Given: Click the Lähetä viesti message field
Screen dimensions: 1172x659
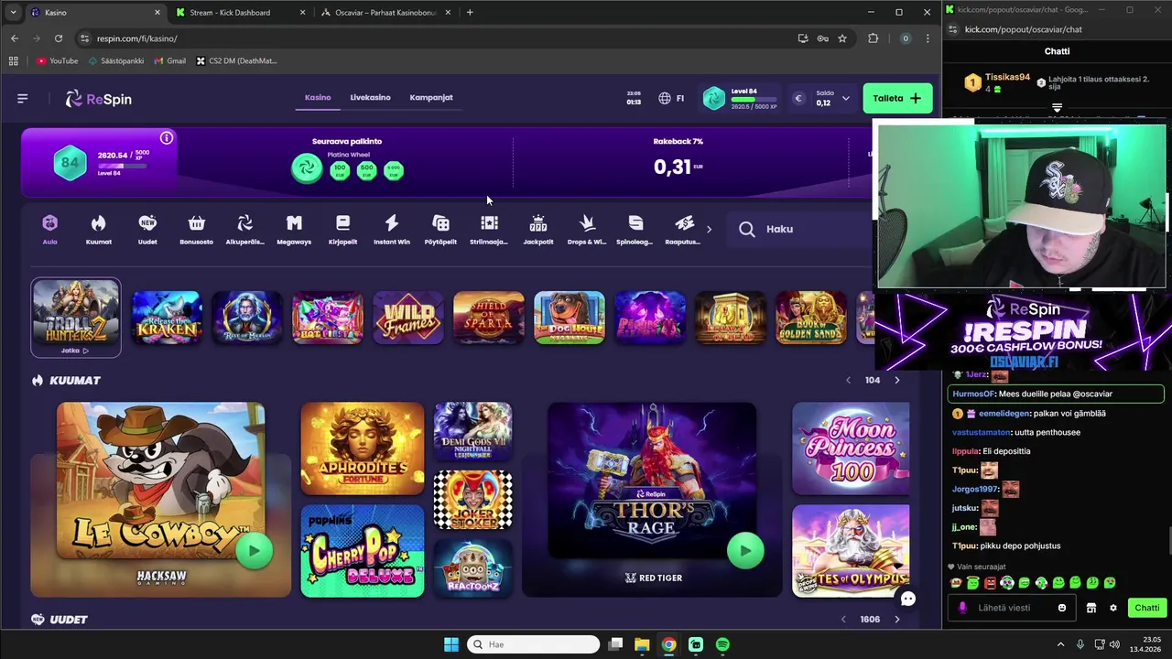Looking at the screenshot, I should 1012,608.
